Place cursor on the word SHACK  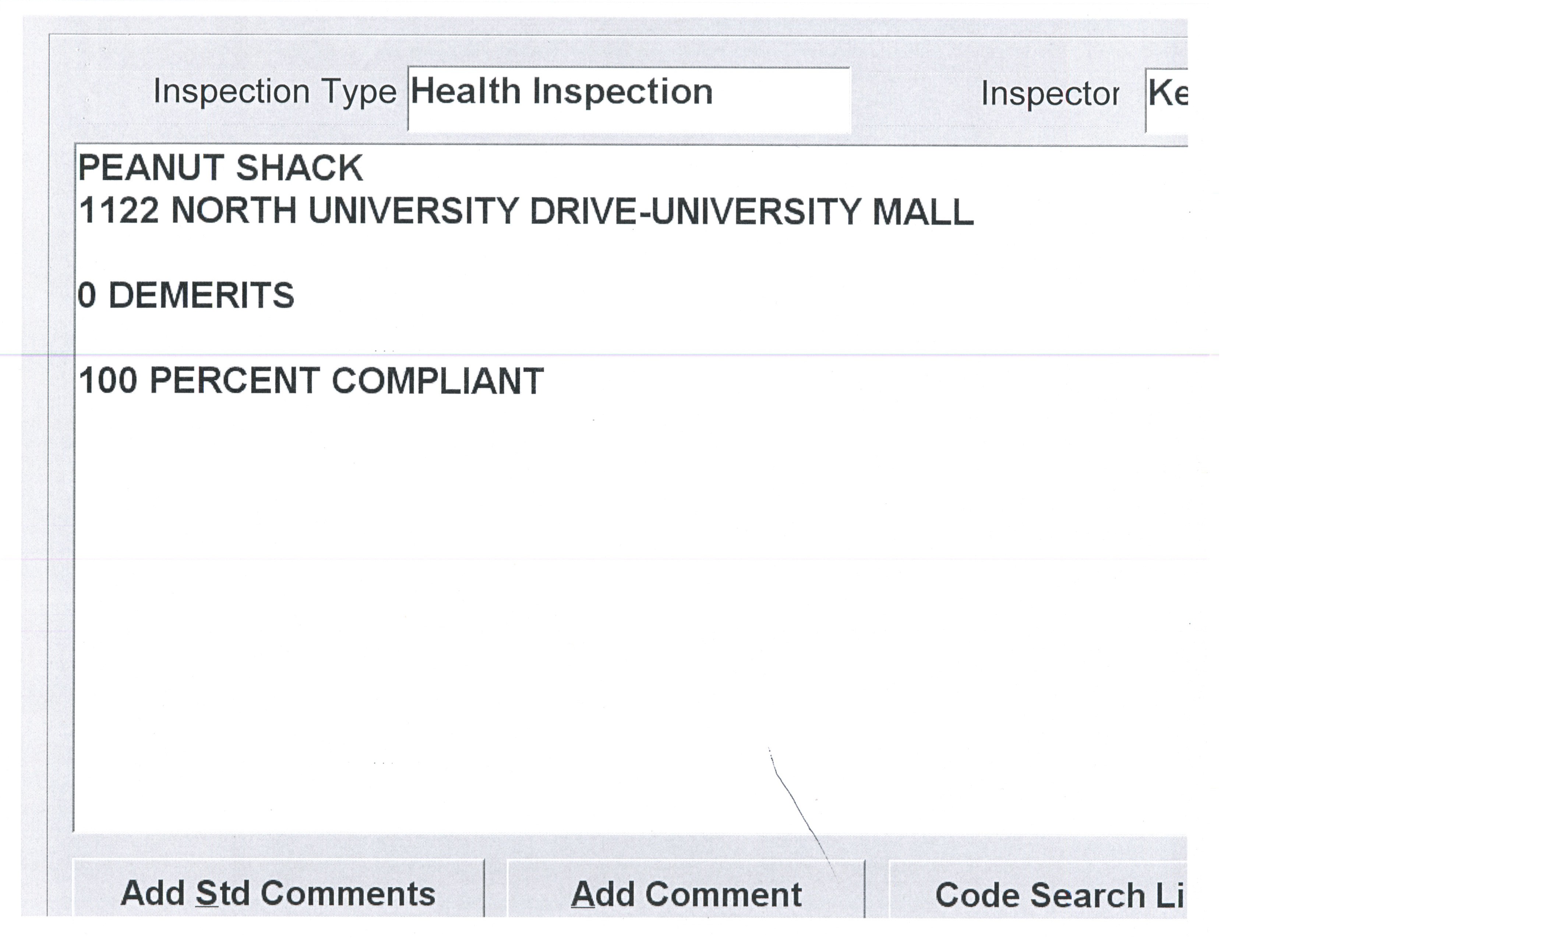tap(299, 168)
